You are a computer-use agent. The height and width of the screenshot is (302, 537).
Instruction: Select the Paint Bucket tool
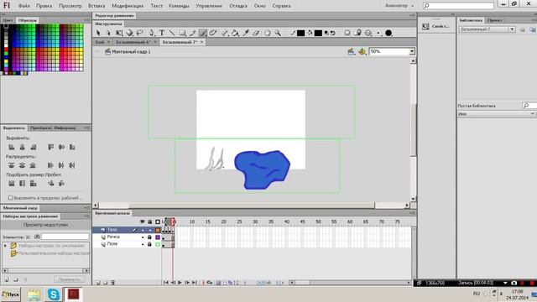point(235,33)
